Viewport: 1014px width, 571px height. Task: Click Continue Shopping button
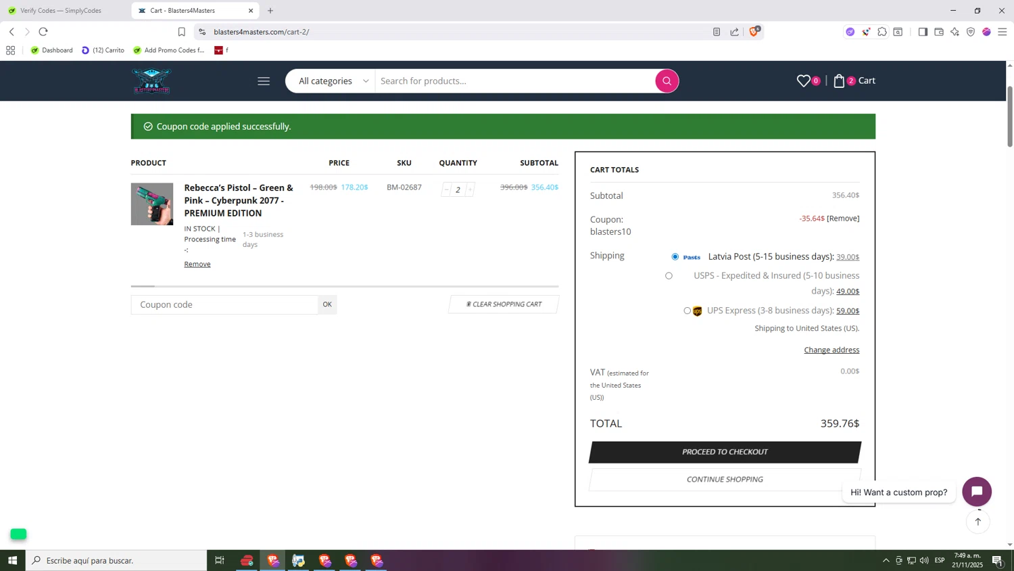click(725, 480)
